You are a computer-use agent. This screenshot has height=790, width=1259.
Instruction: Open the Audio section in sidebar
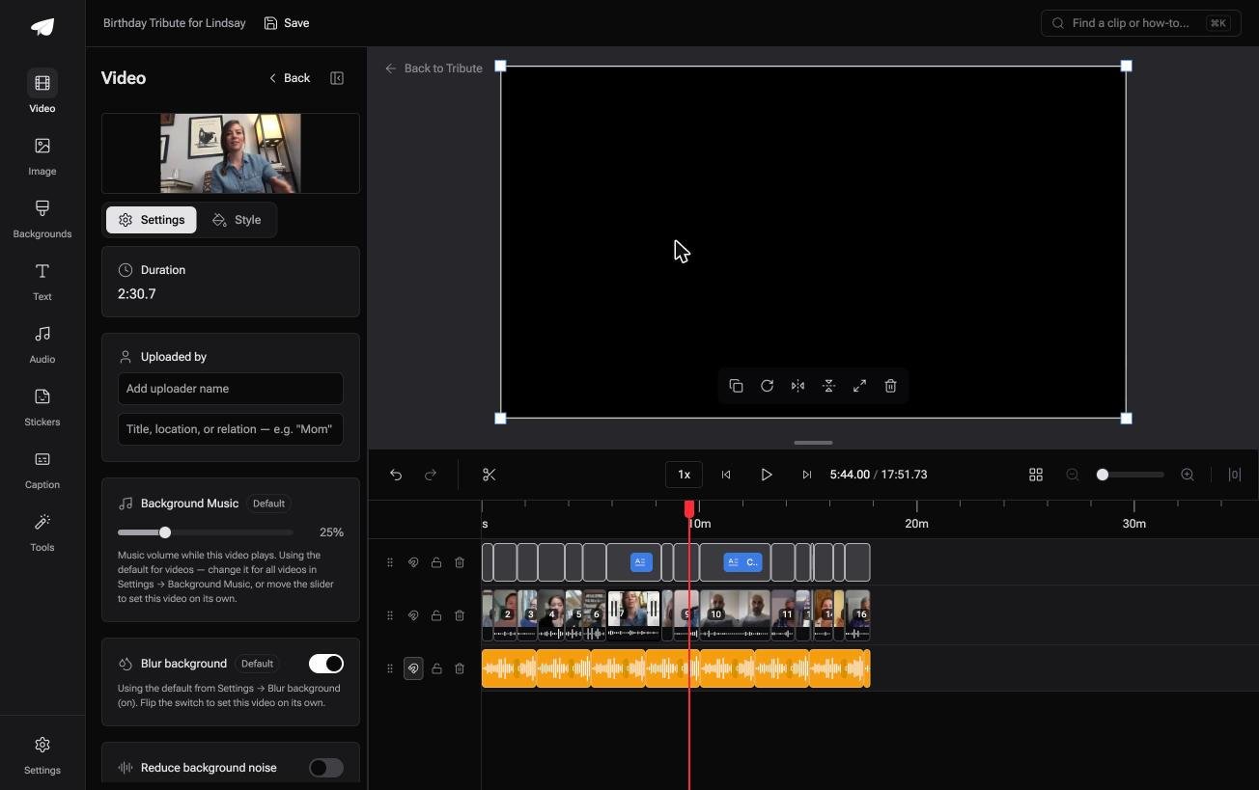click(42, 344)
